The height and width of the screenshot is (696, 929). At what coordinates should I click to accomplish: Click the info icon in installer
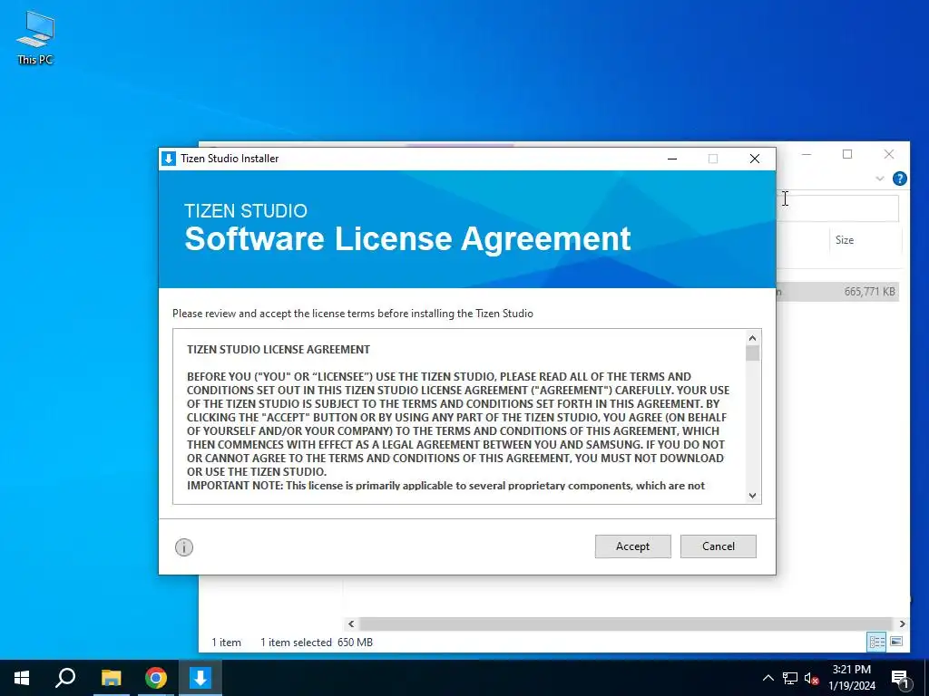pos(184,546)
